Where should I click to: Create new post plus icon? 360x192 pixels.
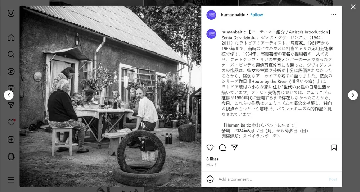pyautogui.click(x=11, y=140)
